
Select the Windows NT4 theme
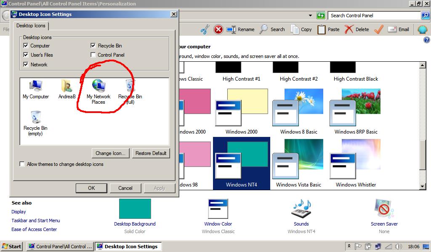241,163
